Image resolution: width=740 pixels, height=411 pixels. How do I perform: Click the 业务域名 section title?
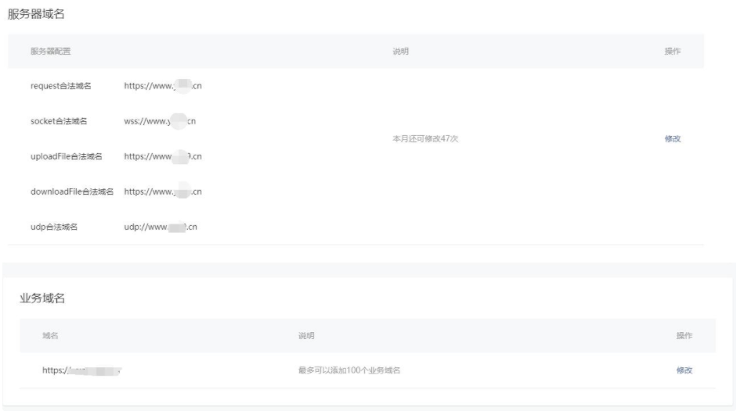pos(42,298)
